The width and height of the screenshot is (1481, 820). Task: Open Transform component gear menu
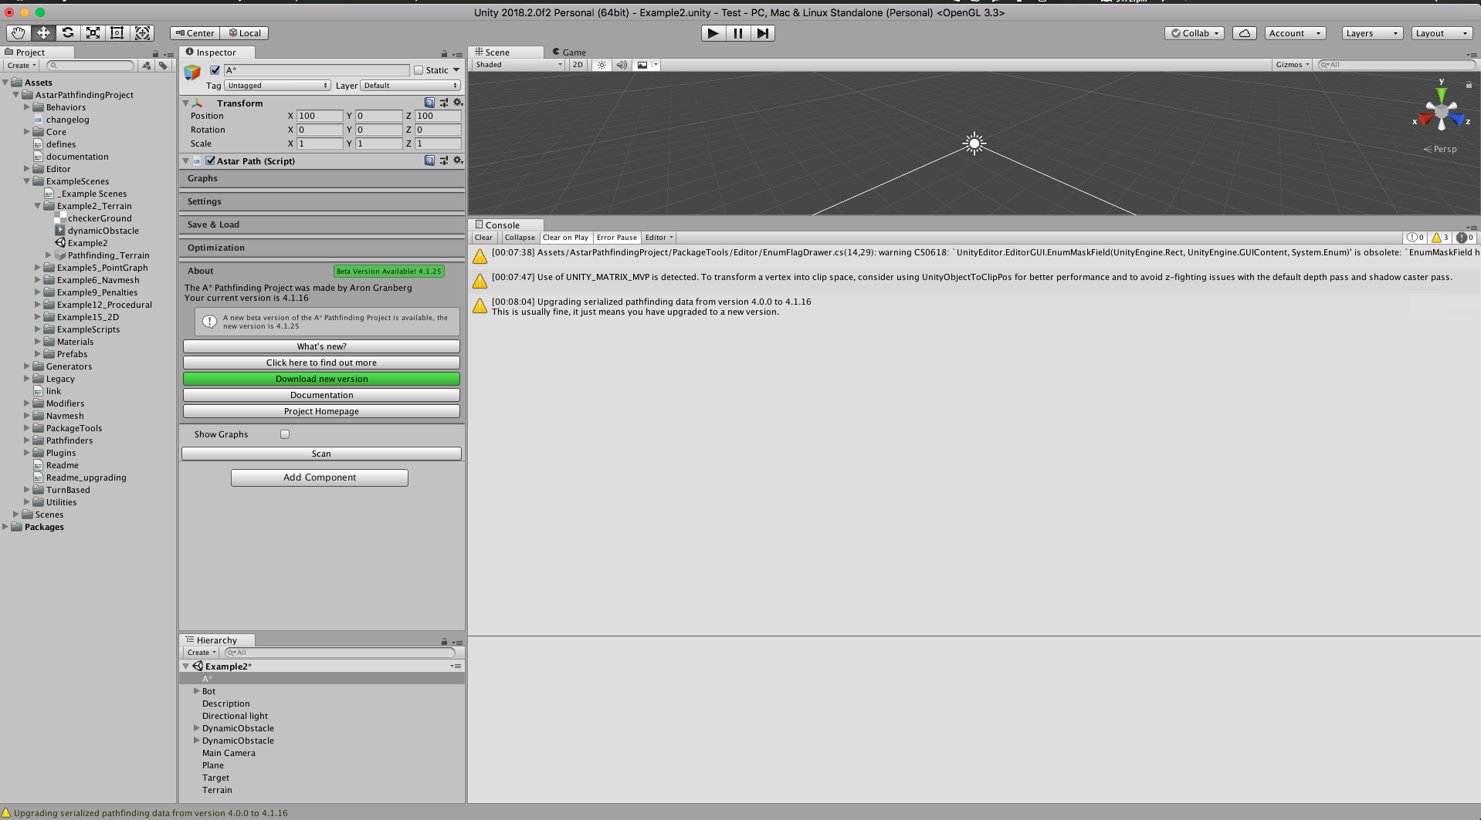458,103
